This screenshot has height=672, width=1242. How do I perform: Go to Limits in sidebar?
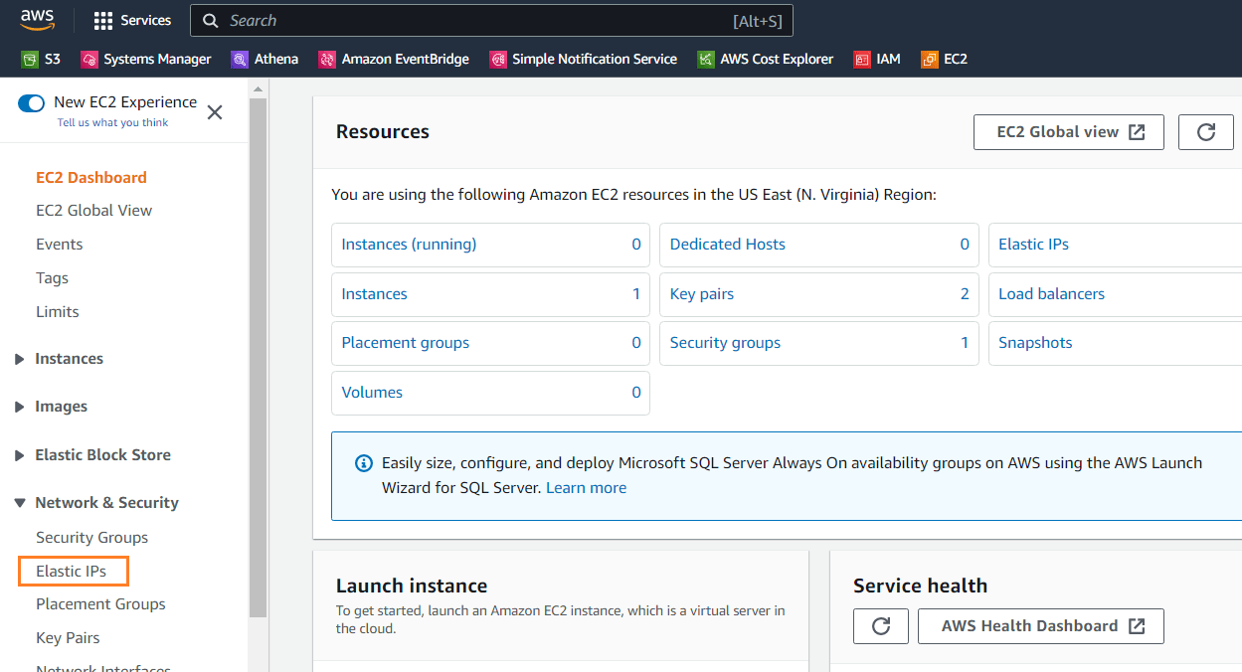[58, 312]
